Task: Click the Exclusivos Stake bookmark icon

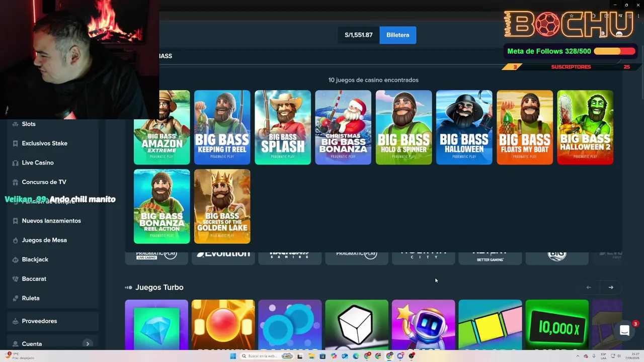Action: (x=15, y=143)
